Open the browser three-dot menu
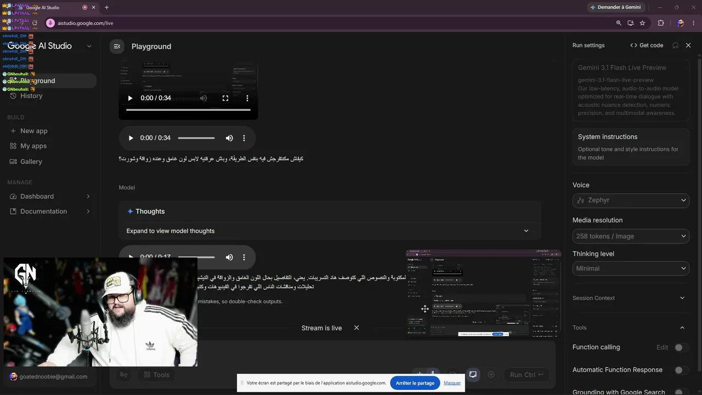The width and height of the screenshot is (702, 395). point(694,23)
